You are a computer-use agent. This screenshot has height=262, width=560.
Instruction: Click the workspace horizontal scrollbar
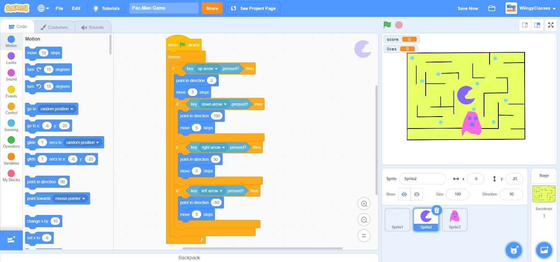click(263, 248)
